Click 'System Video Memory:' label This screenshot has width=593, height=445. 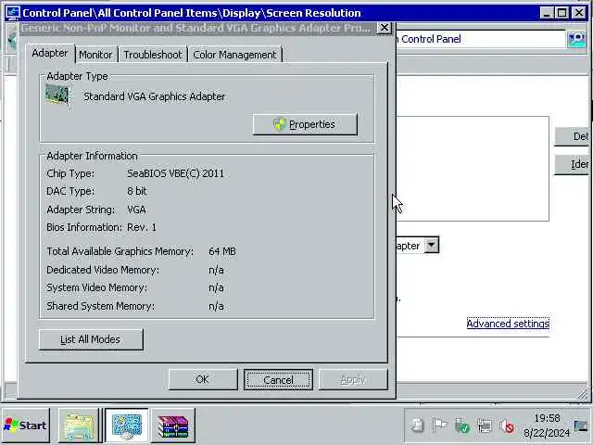point(96,287)
